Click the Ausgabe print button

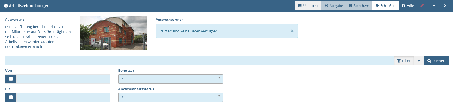(334, 6)
